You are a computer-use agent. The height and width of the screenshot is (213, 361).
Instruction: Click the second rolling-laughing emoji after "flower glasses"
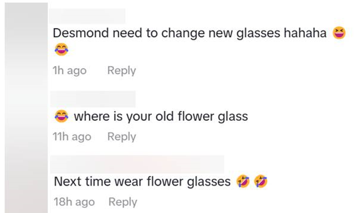[x=260, y=182]
